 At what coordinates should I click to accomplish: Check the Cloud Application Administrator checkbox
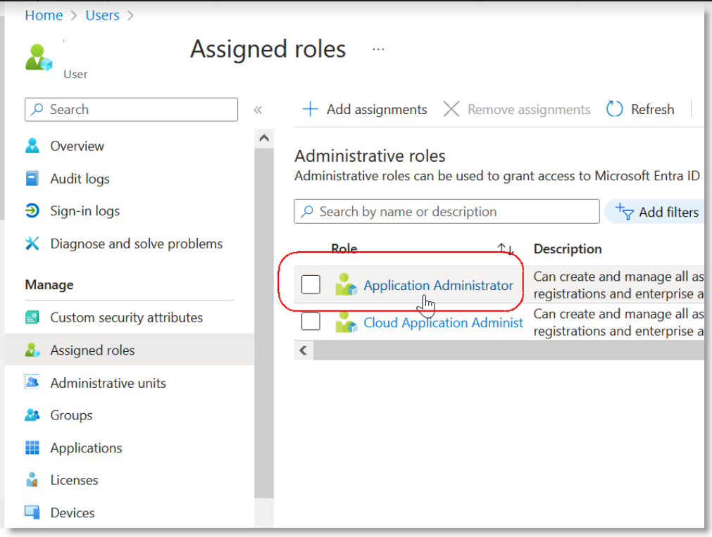pos(311,322)
